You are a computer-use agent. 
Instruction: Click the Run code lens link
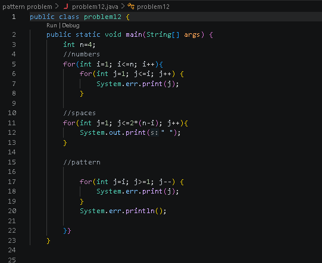point(52,26)
